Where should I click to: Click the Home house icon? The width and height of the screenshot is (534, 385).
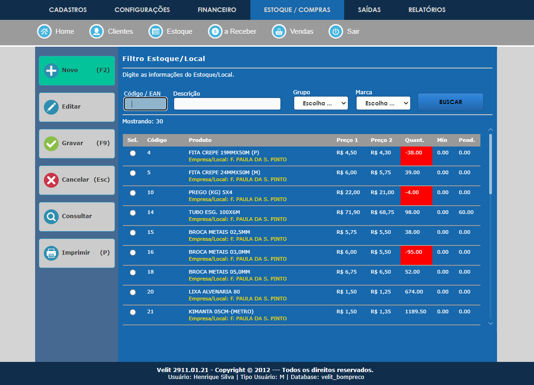tap(44, 31)
